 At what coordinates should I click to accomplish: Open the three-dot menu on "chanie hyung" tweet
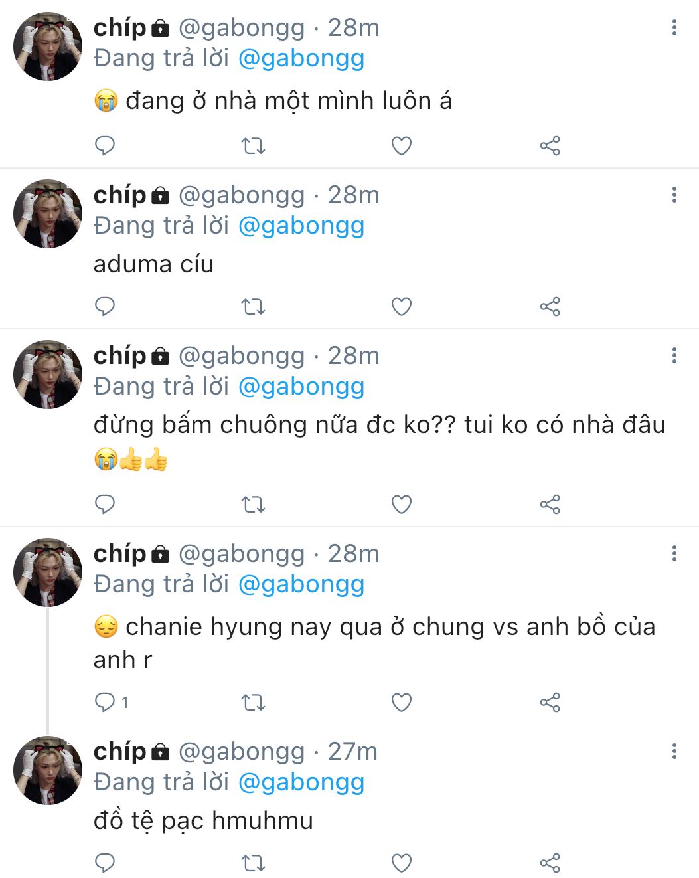click(674, 553)
